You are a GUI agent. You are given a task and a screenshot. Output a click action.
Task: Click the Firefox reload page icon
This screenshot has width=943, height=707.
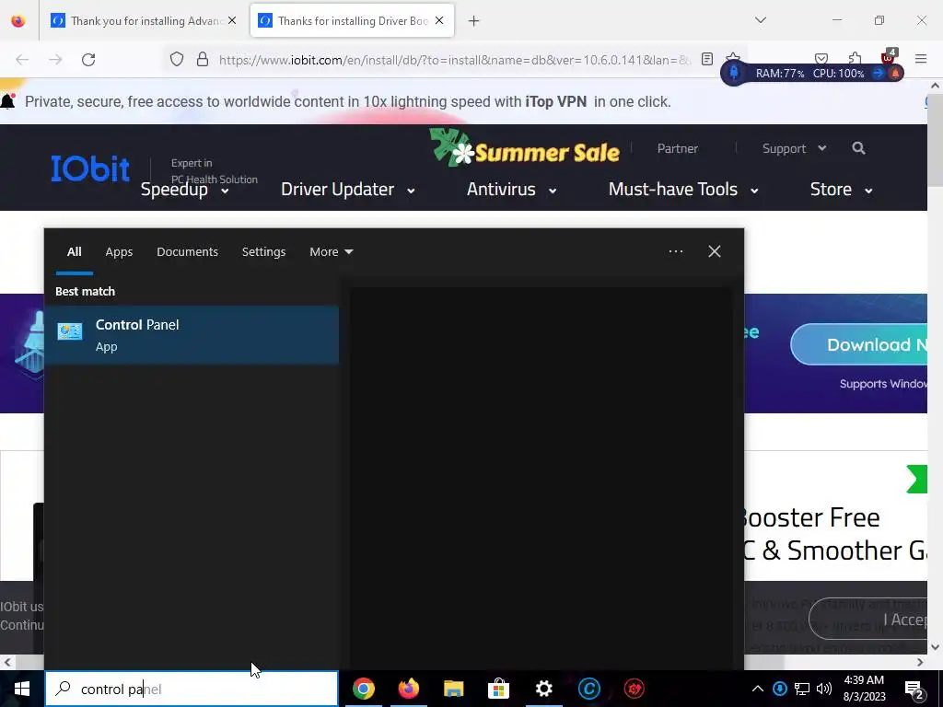point(88,60)
